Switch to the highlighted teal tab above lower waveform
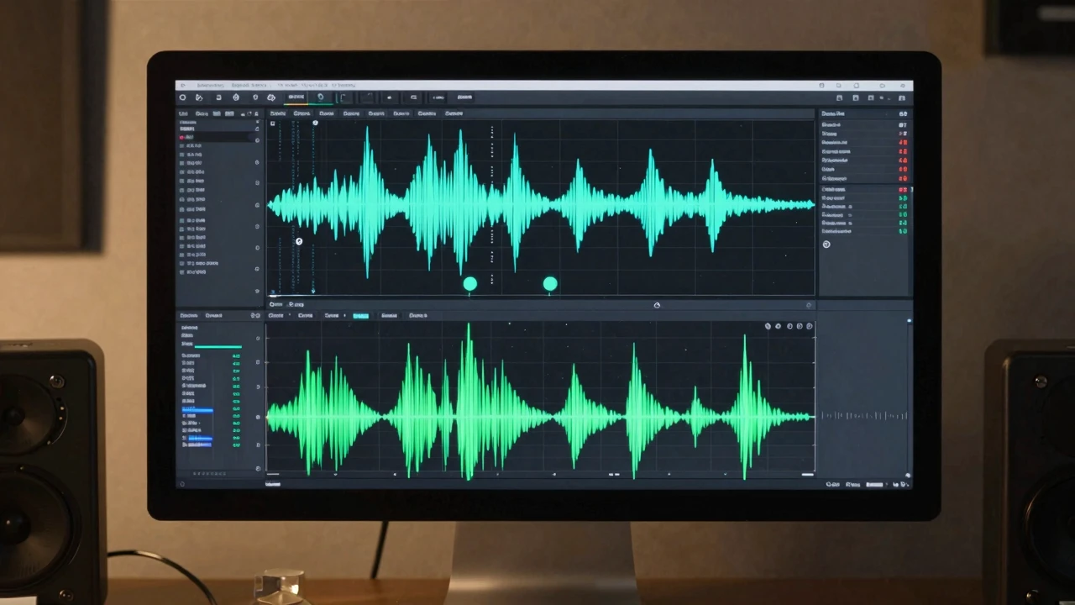1075x605 pixels. (x=360, y=316)
